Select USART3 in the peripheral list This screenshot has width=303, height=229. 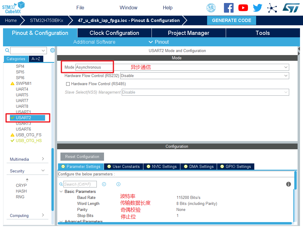[x=23, y=123]
